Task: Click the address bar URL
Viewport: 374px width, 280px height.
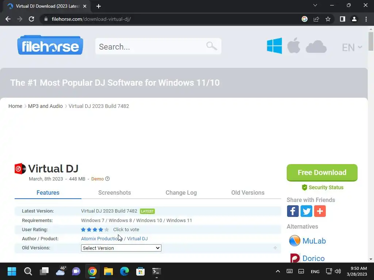Action: [91, 19]
